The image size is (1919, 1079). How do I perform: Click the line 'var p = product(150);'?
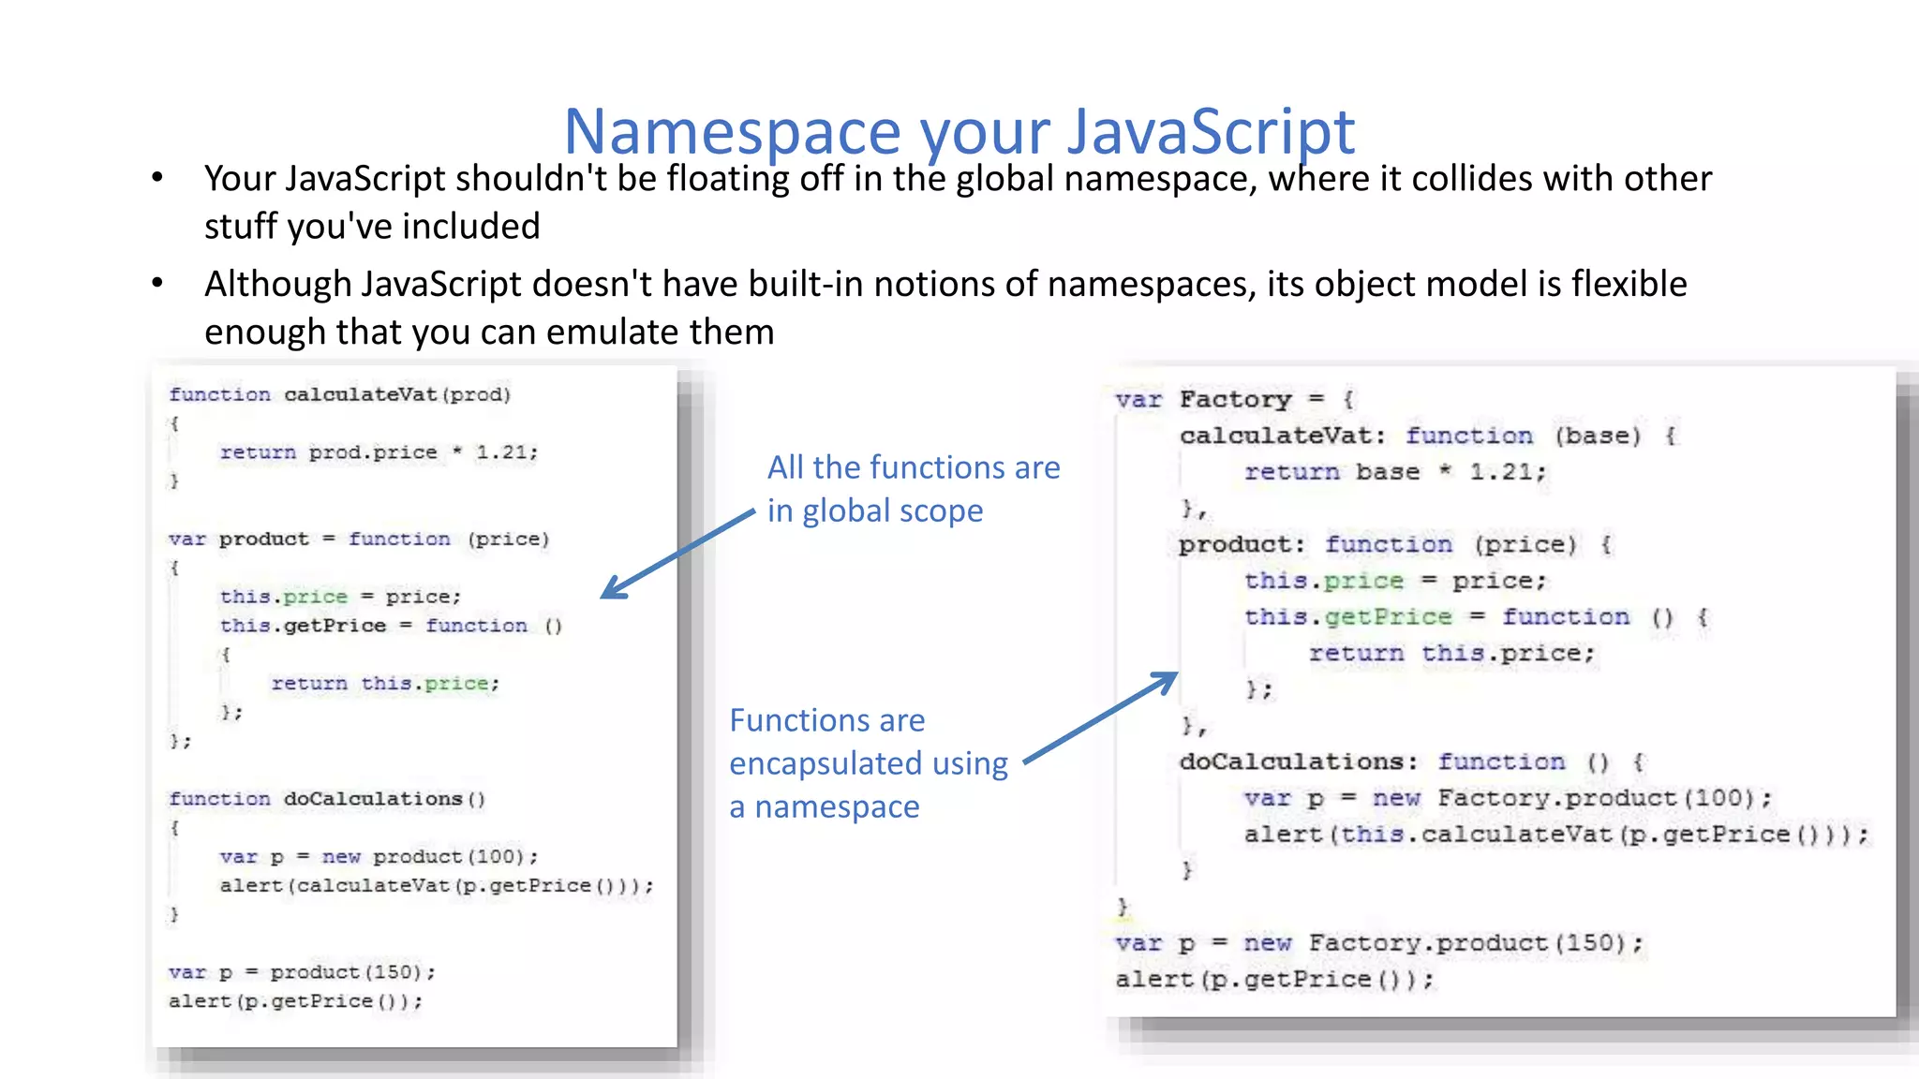302,972
